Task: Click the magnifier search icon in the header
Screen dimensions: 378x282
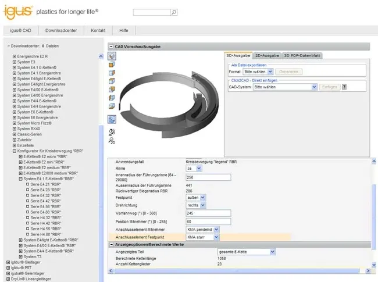Action: click(174, 12)
